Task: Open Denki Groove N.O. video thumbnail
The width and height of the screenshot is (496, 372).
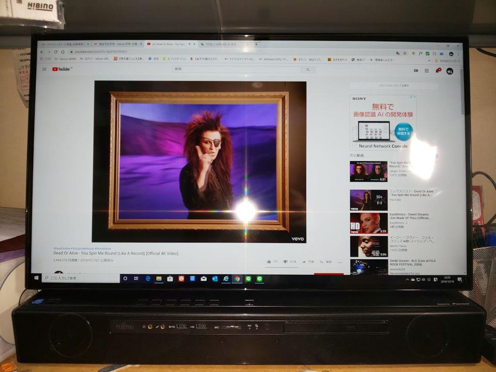Action: point(369,267)
